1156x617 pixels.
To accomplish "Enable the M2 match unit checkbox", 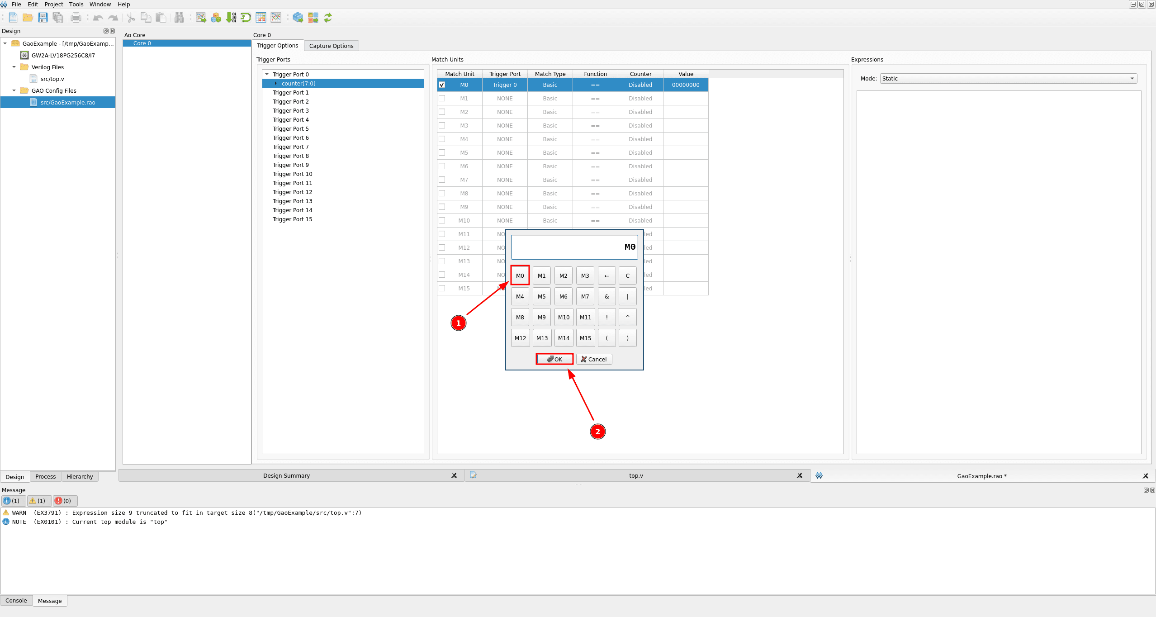I will point(442,112).
